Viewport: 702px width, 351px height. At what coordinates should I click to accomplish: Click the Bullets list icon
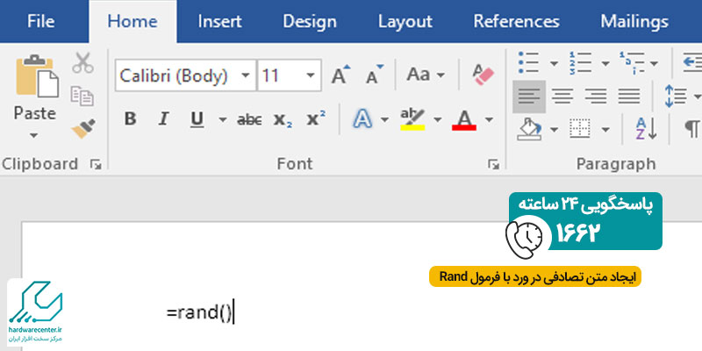pyautogui.click(x=530, y=62)
